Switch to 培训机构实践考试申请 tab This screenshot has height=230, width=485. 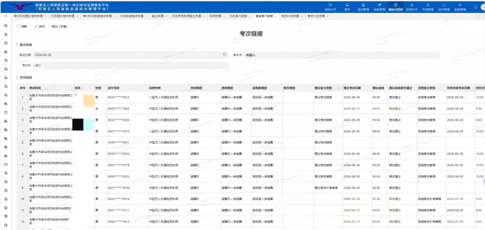tap(97, 16)
